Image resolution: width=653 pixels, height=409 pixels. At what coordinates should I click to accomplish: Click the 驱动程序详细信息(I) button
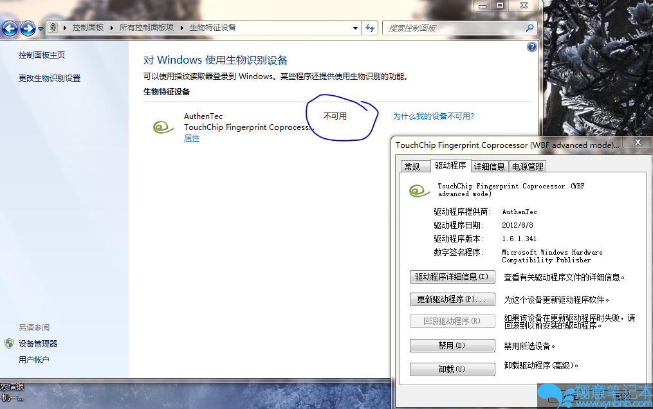click(452, 277)
